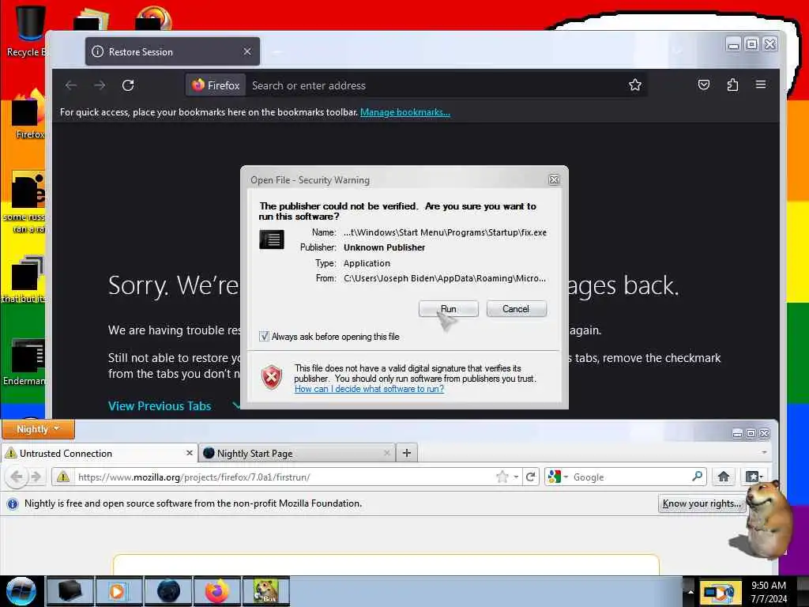Image resolution: width=809 pixels, height=607 pixels.
Task: Click the taskbar clock showing 9:50 AM
Action: tap(769, 592)
